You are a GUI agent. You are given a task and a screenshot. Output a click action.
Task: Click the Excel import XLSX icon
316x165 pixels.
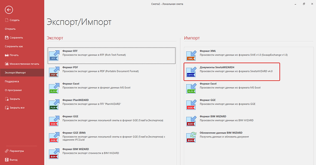pos(192,88)
